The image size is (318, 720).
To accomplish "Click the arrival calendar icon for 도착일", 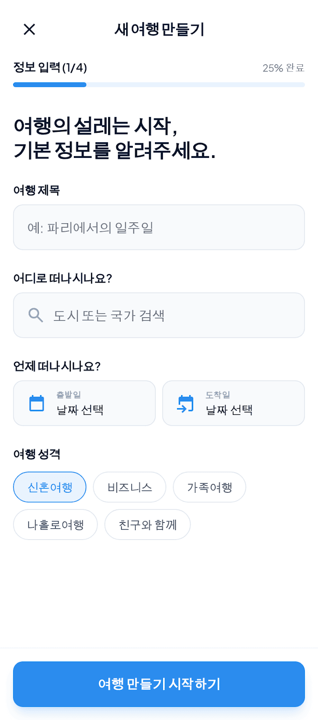I will pos(184,402).
